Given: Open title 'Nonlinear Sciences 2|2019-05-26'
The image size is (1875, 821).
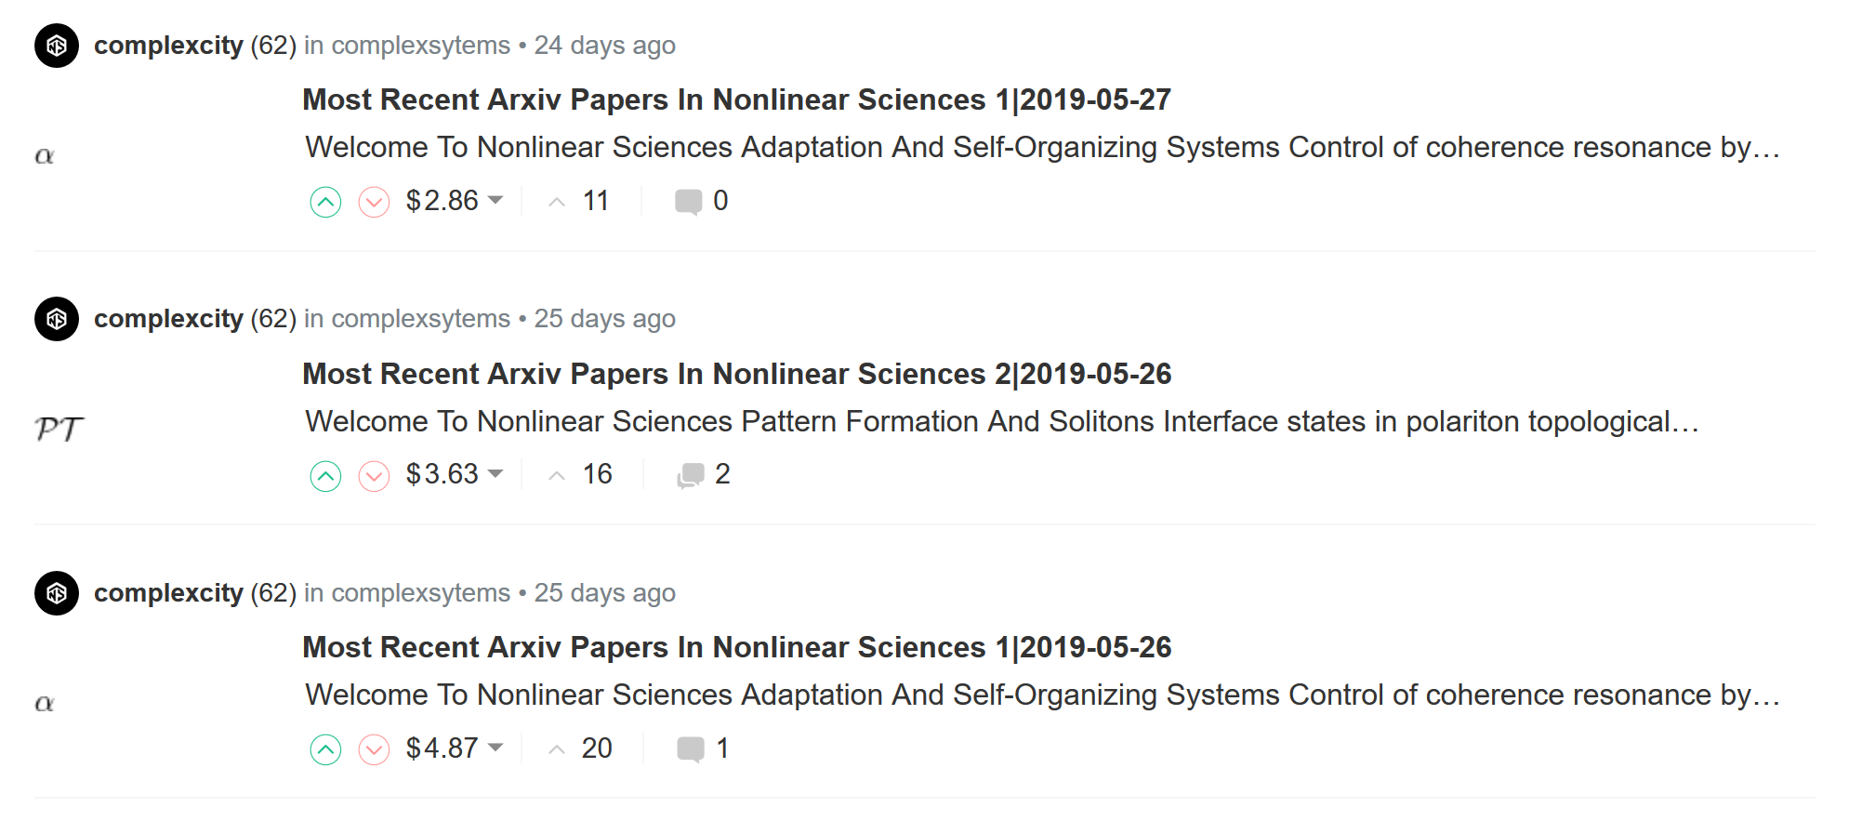Looking at the screenshot, I should (x=736, y=374).
